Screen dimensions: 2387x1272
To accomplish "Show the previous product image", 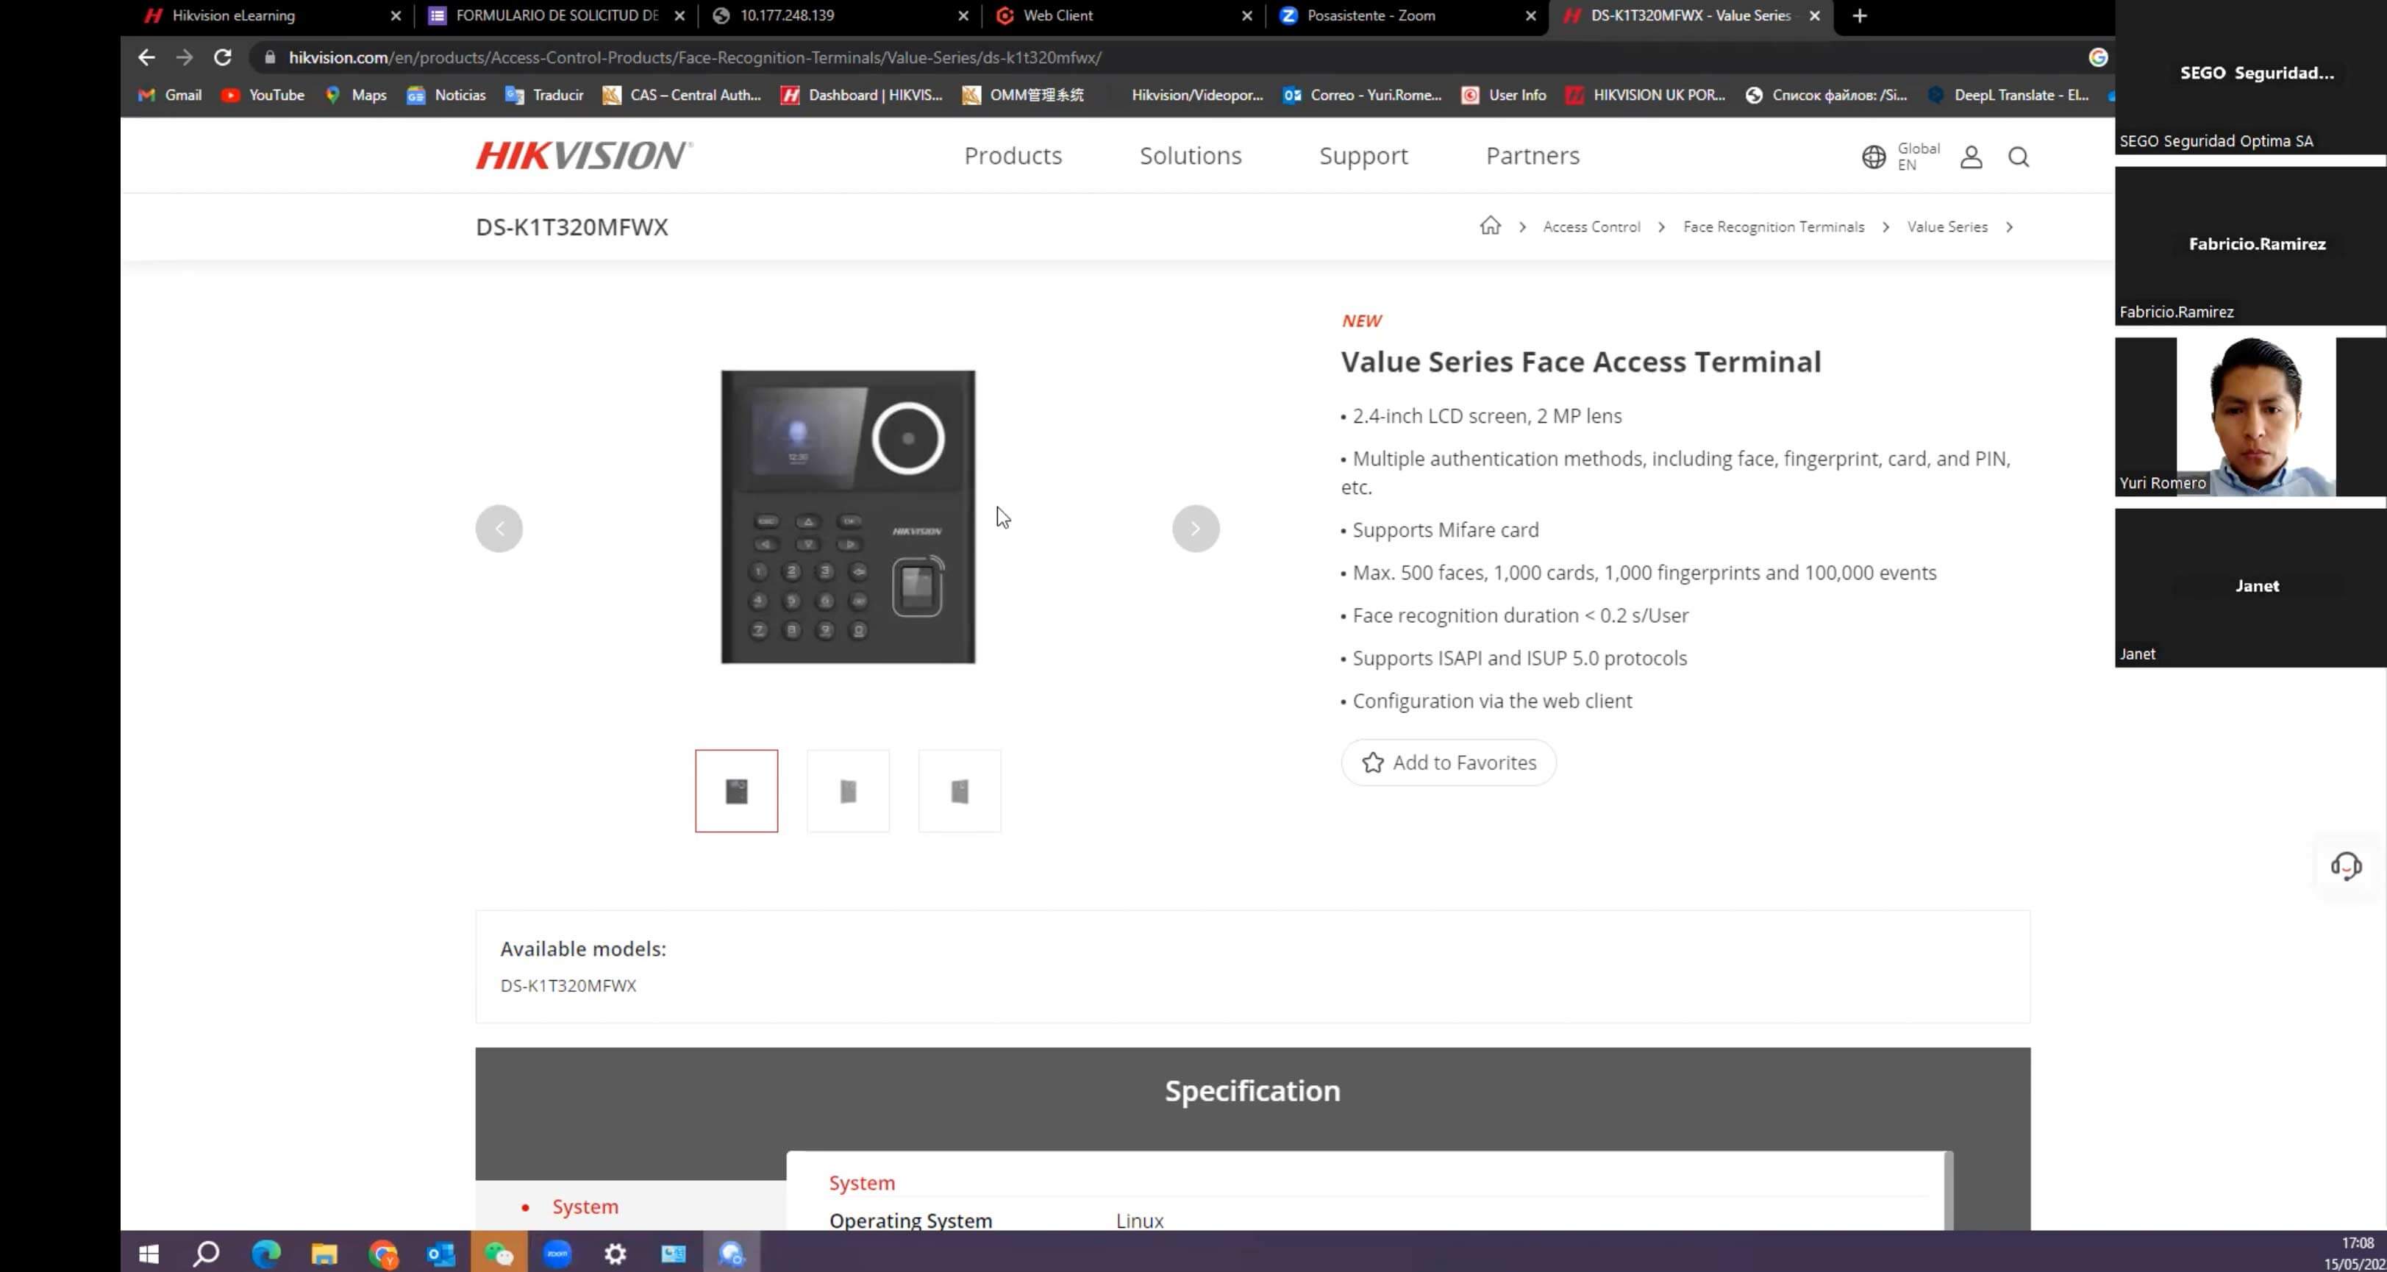I will tap(499, 528).
